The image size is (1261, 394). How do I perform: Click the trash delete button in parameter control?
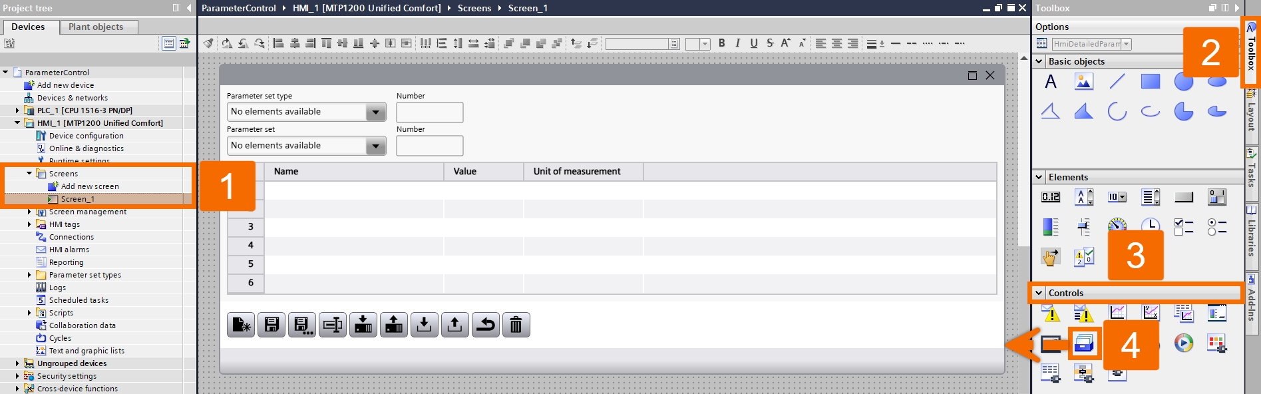516,325
